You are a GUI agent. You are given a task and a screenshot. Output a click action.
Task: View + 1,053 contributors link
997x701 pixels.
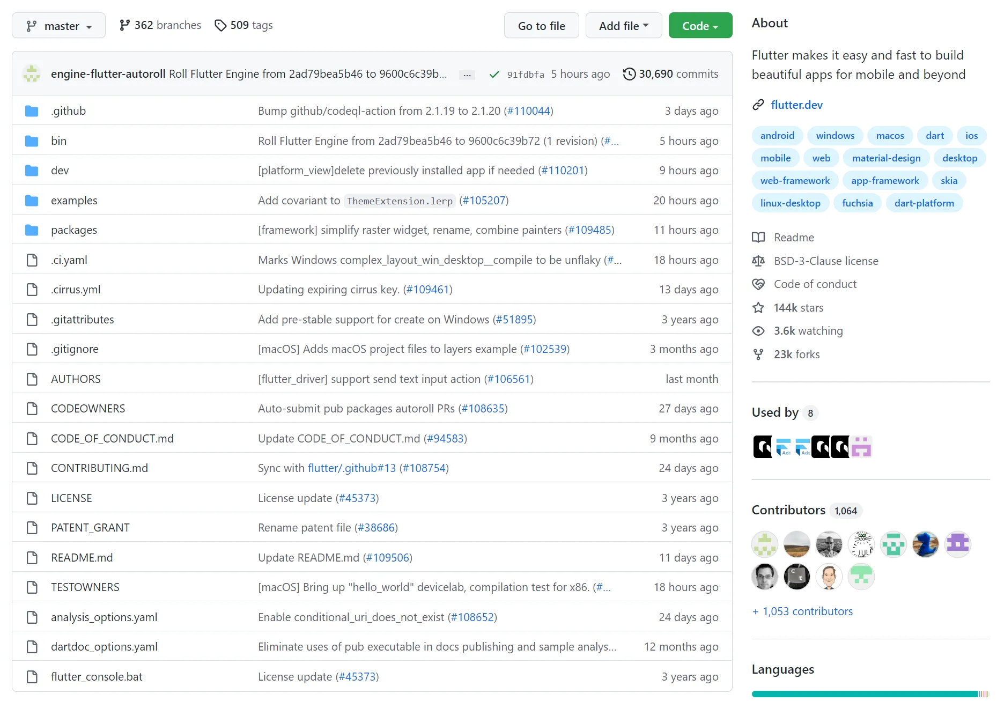(802, 611)
